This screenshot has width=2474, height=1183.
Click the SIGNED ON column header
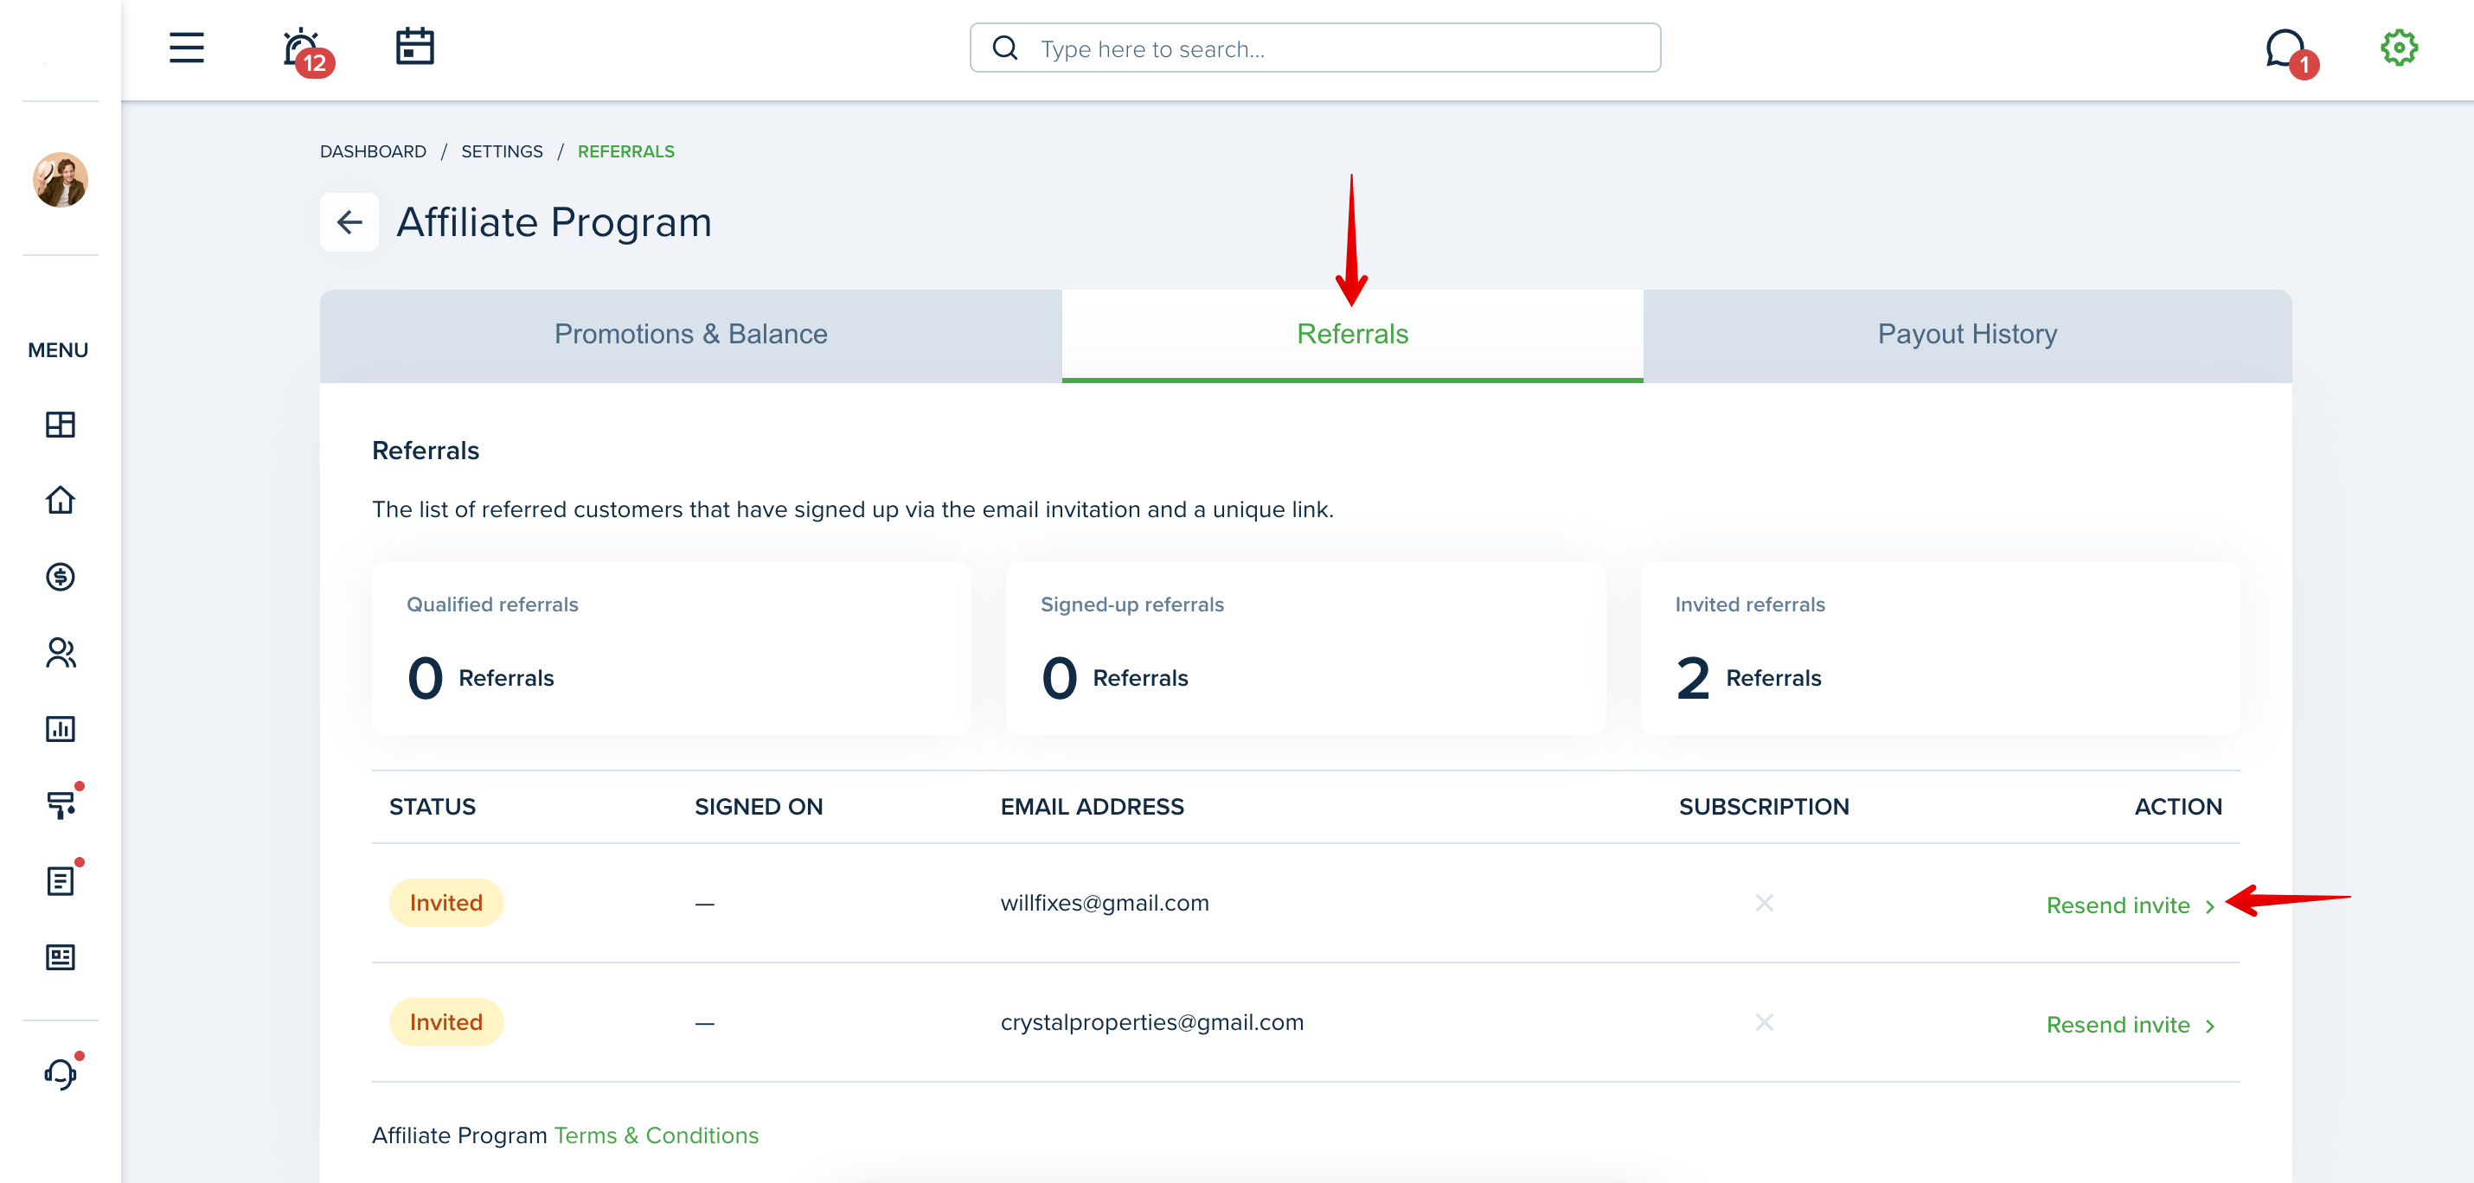[759, 808]
